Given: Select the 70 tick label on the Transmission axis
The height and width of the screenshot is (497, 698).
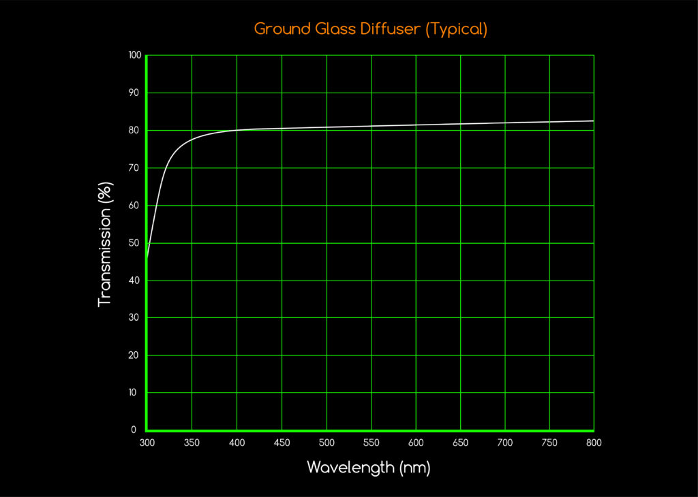Looking at the screenshot, I should pyautogui.click(x=134, y=167).
